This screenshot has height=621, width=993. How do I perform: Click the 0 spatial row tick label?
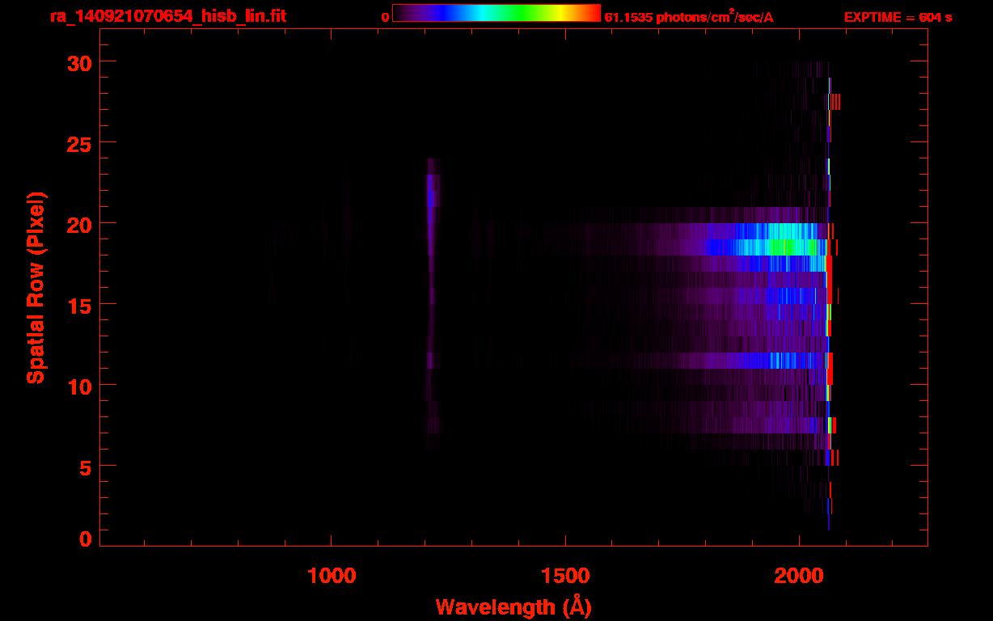87,539
